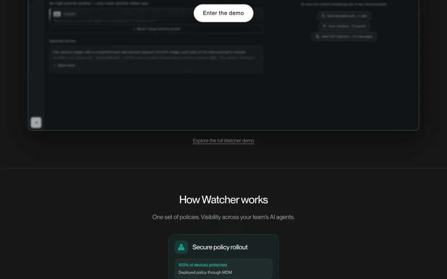The height and width of the screenshot is (279, 447).
Task: Open the Explore the full Watcher demo link
Action: click(x=223, y=141)
